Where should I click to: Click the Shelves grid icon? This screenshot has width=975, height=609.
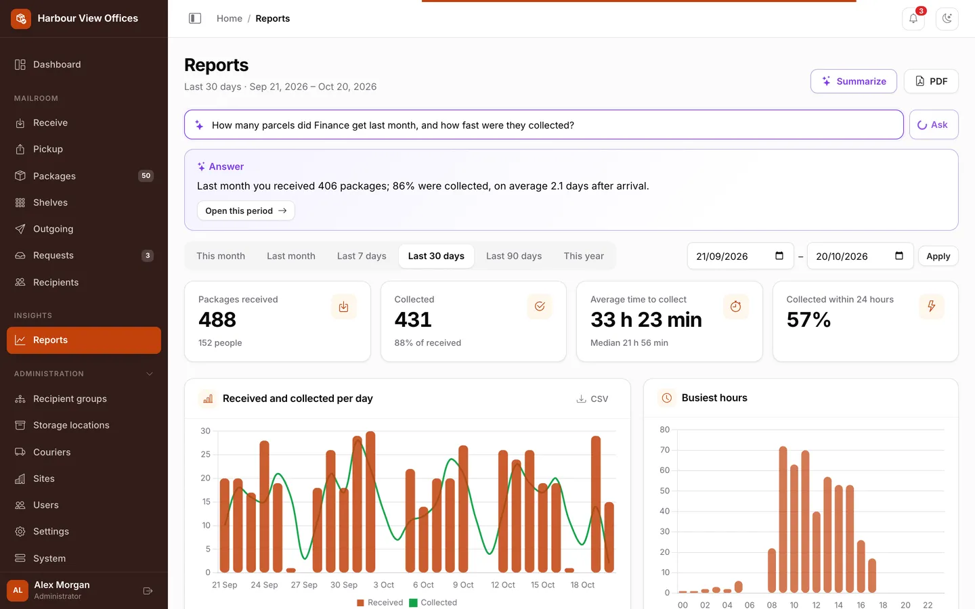click(20, 202)
